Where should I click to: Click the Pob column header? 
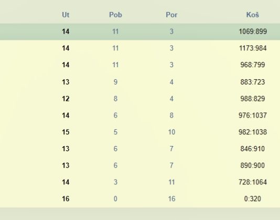click(x=115, y=15)
